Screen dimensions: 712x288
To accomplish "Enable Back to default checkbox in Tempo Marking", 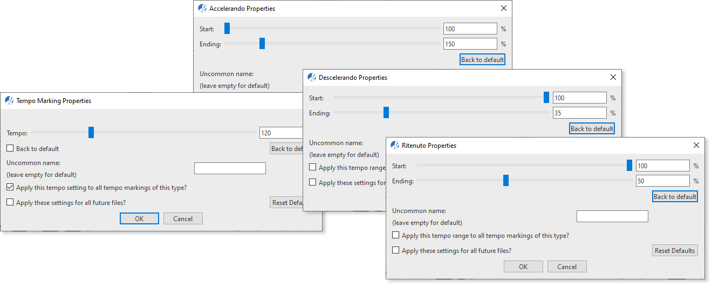I will (x=10, y=148).
